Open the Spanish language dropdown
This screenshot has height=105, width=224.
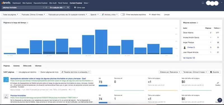[x=94, y=15]
